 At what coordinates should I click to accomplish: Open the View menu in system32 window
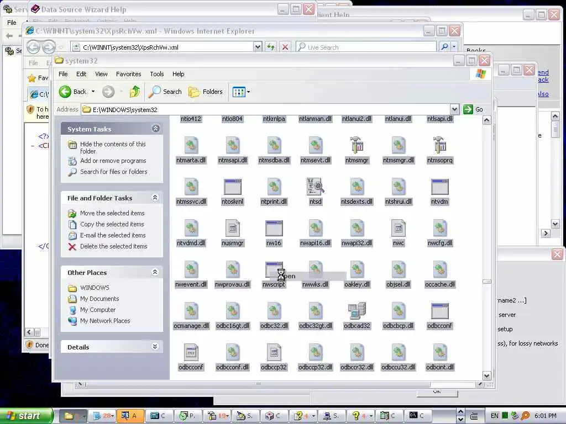click(x=101, y=74)
